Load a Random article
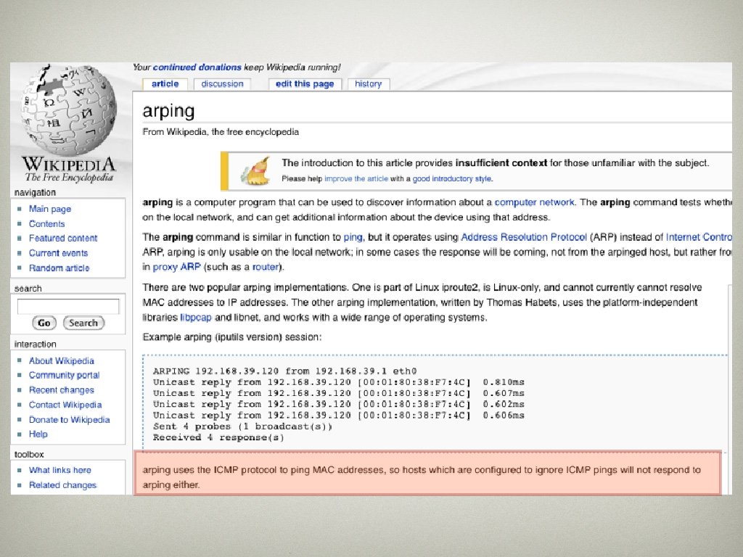 click(59, 268)
